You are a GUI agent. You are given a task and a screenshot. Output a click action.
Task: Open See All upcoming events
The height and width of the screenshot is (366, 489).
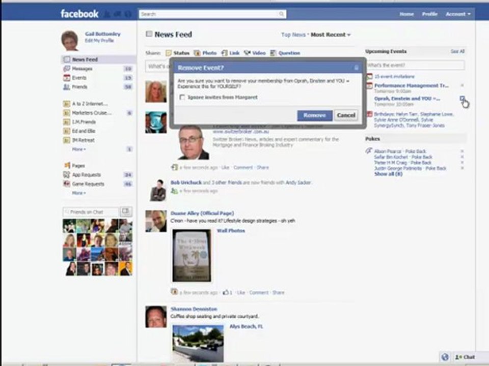[x=457, y=51]
